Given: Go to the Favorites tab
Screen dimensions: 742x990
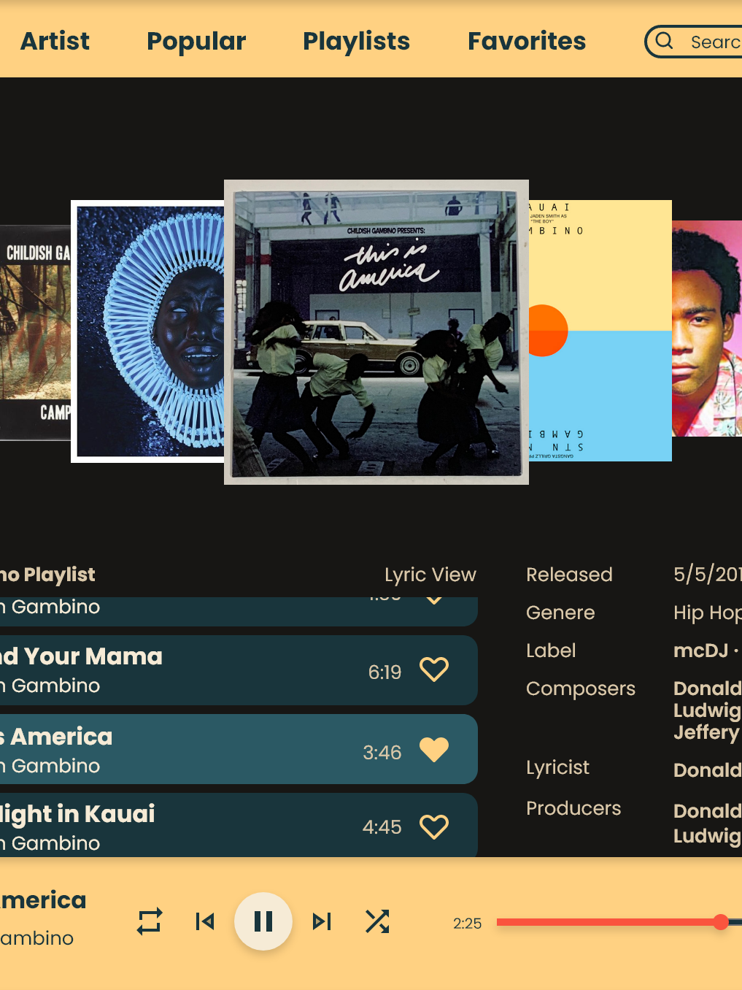Looking at the screenshot, I should 527,41.
